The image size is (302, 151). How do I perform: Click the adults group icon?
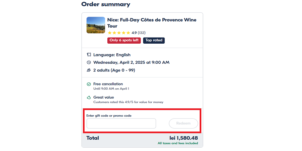(89, 70)
